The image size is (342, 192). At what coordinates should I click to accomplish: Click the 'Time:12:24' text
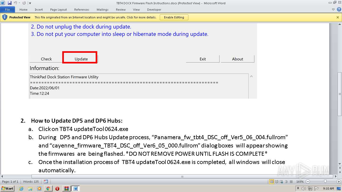click(39, 94)
